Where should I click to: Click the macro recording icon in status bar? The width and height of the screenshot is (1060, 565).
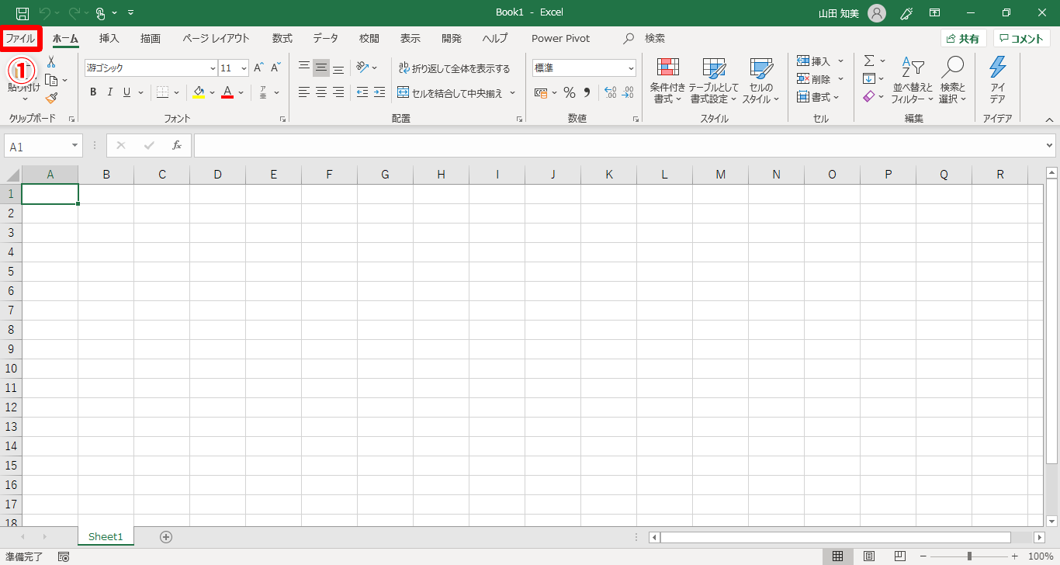[64, 556]
